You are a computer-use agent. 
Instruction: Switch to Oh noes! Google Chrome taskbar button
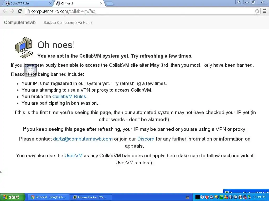click(49, 197)
